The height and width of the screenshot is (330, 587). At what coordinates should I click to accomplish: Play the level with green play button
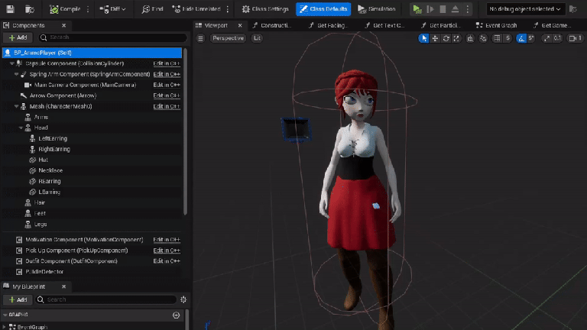click(417, 9)
